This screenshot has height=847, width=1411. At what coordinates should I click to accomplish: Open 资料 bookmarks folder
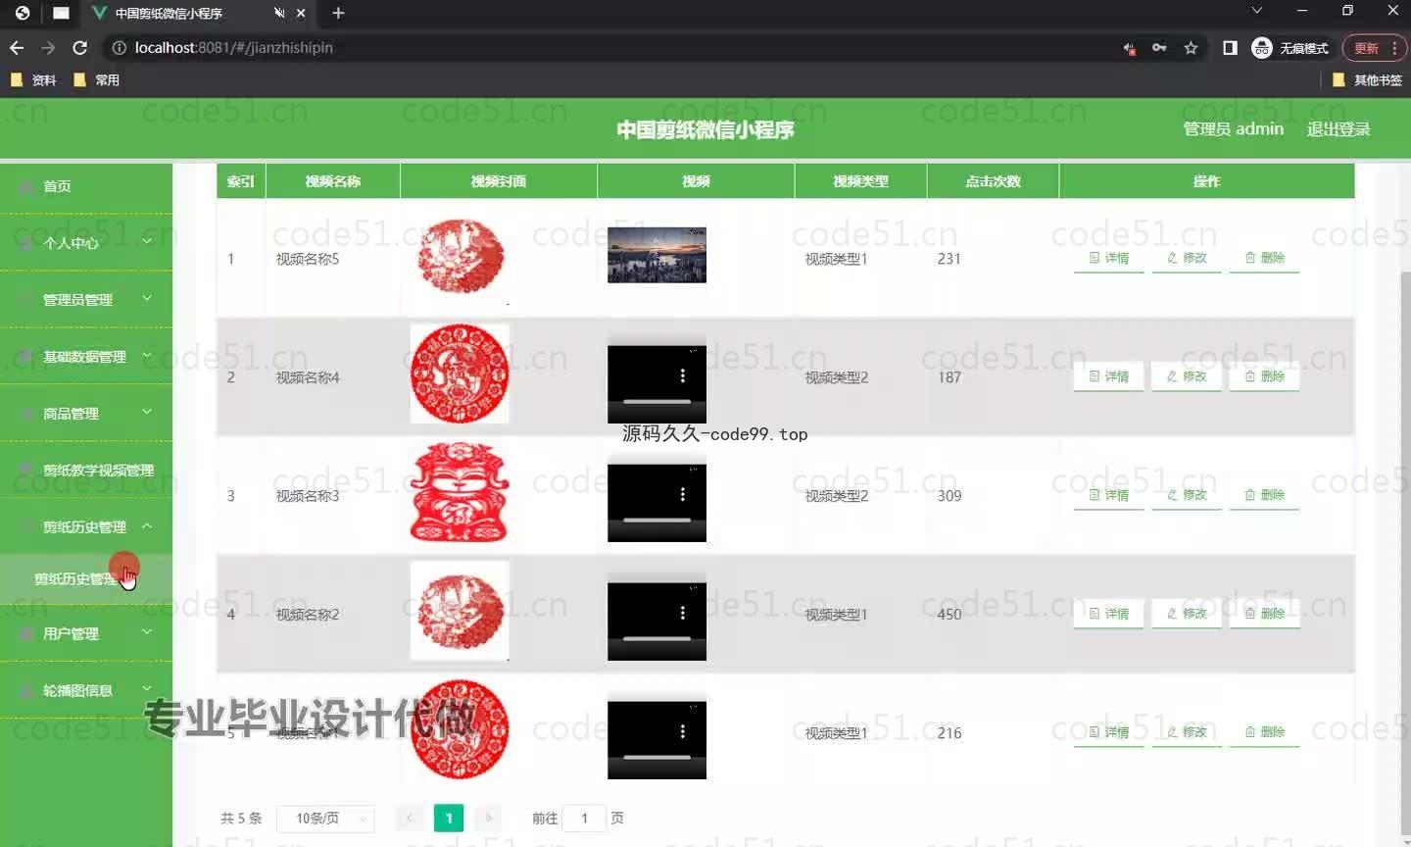click(33, 80)
